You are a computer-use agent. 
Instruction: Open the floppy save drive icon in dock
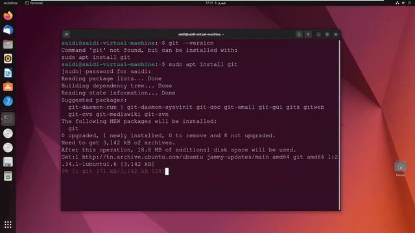(x=8, y=162)
